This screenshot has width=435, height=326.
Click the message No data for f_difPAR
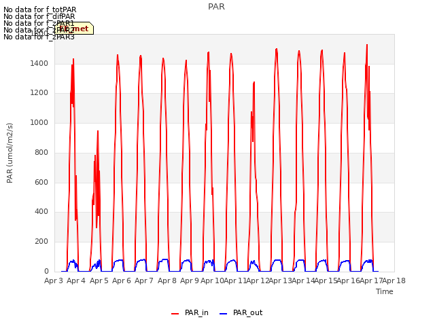coord(39,16)
